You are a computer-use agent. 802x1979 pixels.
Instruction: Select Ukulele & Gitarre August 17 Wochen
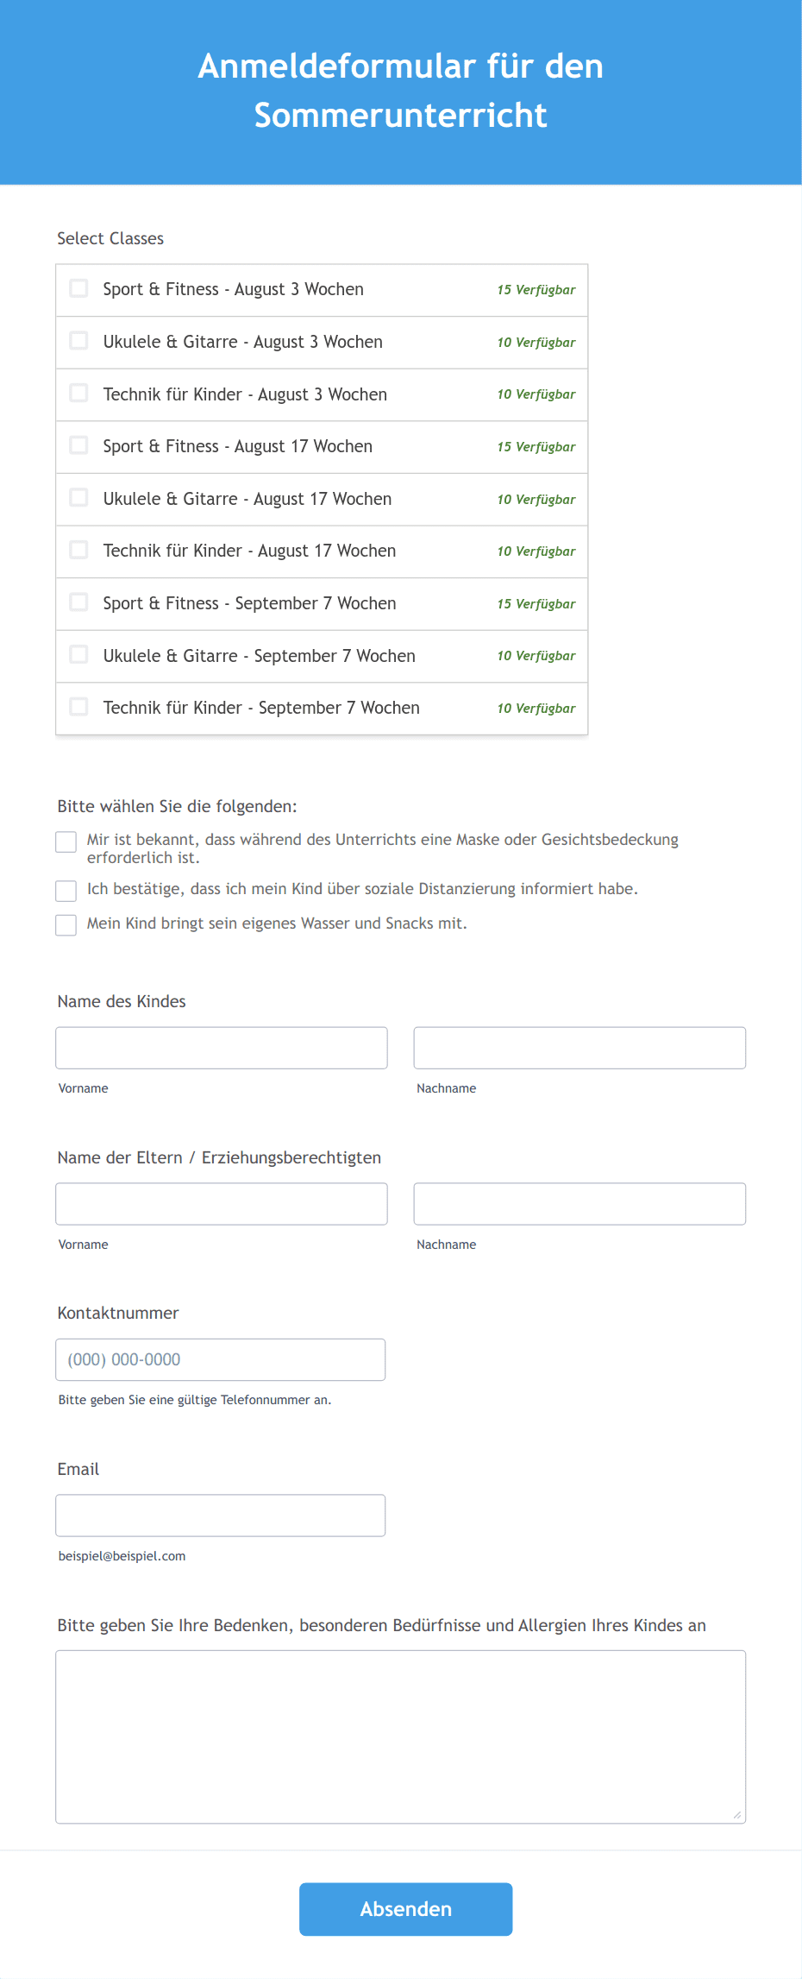(78, 498)
